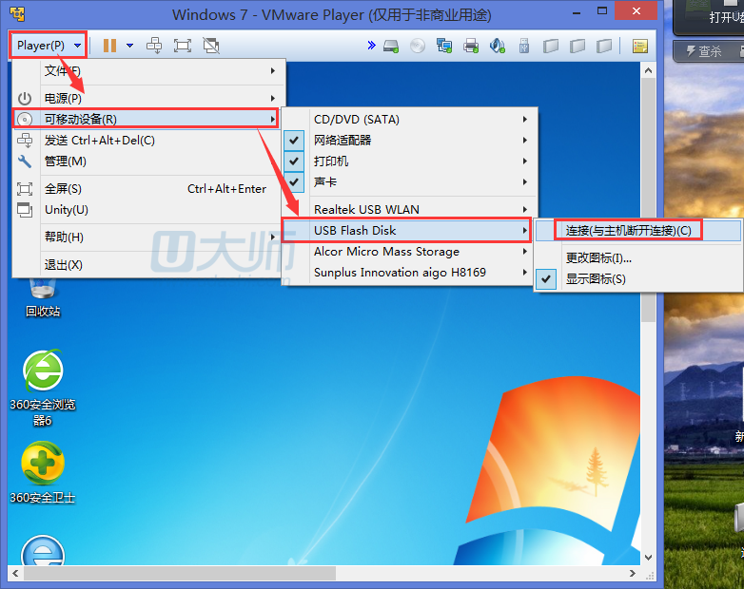Screen dimensions: 744x589
Task: Click the printer device icon in toolbar
Action: (471, 46)
